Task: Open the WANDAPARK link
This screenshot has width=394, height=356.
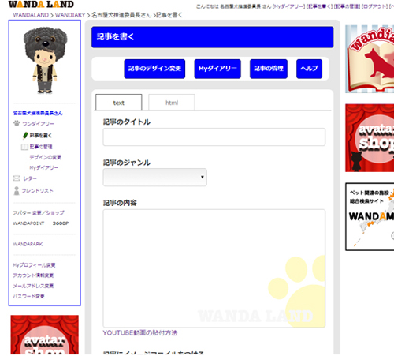Action: (x=28, y=244)
